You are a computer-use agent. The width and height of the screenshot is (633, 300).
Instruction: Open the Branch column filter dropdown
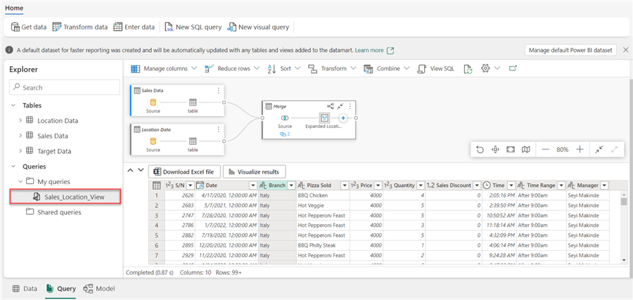click(x=290, y=185)
